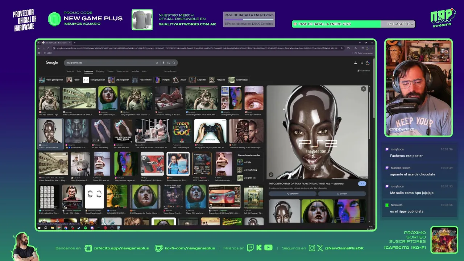Open the Guardados saved items link
The width and height of the screenshot is (464, 261).
pos(364,71)
